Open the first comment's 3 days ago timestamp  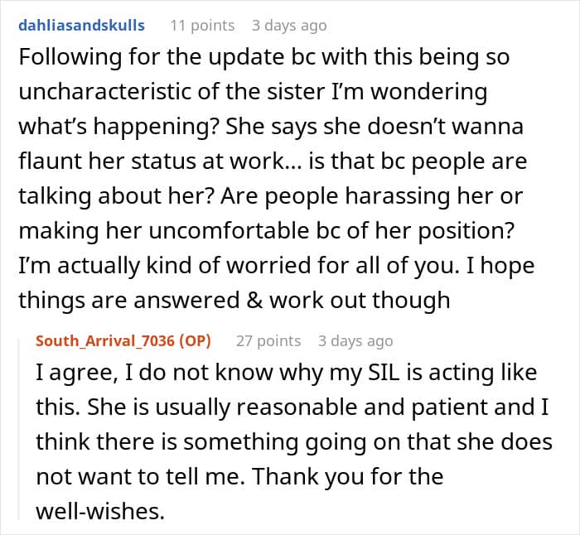click(x=289, y=26)
